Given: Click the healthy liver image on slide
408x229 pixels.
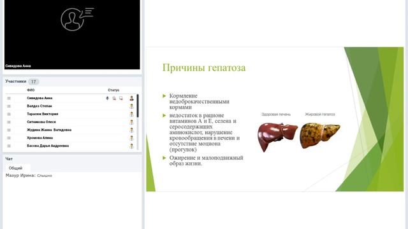Looking at the screenshot, I should 277,137.
